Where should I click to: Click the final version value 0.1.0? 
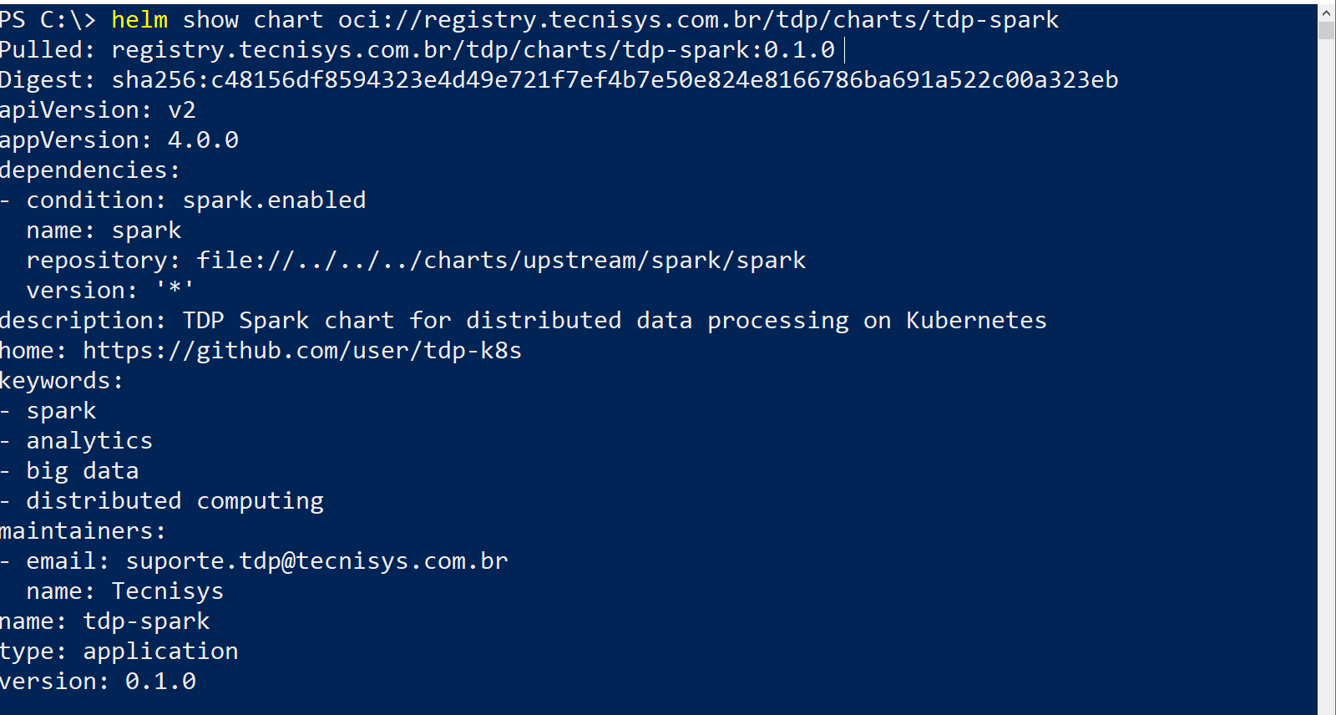pos(160,682)
